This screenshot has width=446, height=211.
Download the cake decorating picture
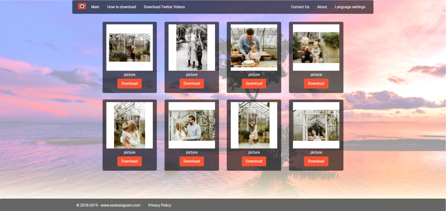254,83
